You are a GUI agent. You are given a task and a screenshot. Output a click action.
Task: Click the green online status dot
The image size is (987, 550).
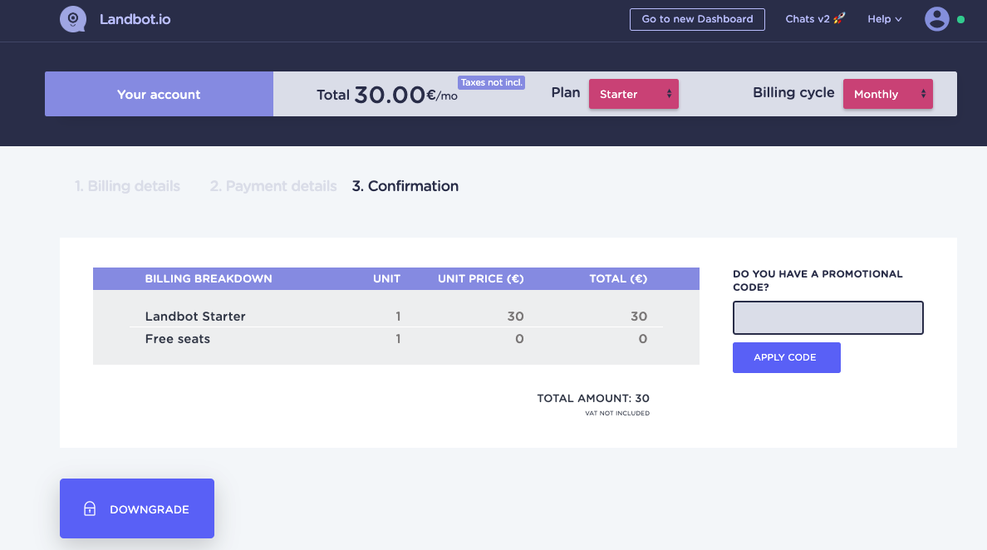click(960, 19)
